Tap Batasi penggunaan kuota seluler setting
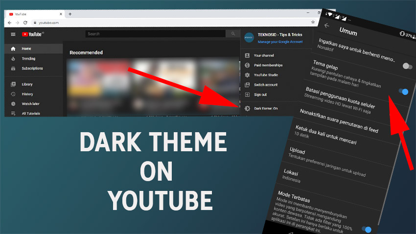 click(340, 100)
